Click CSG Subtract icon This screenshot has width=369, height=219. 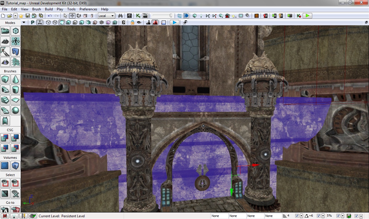(x=16, y=138)
